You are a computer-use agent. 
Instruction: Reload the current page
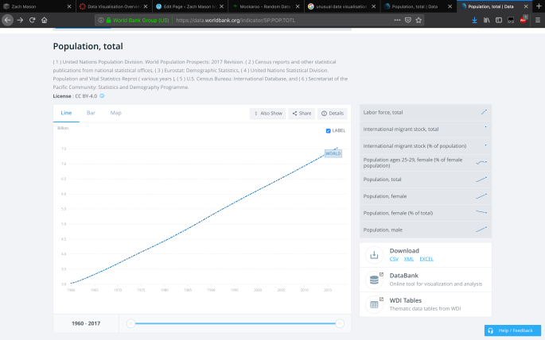point(32,20)
